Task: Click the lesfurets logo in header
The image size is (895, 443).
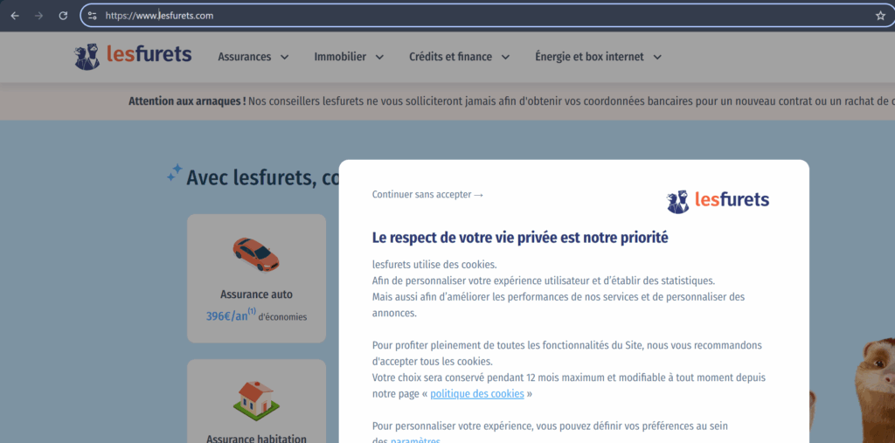Action: point(133,56)
